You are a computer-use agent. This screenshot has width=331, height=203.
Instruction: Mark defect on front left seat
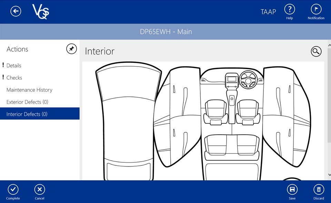[x=216, y=112]
